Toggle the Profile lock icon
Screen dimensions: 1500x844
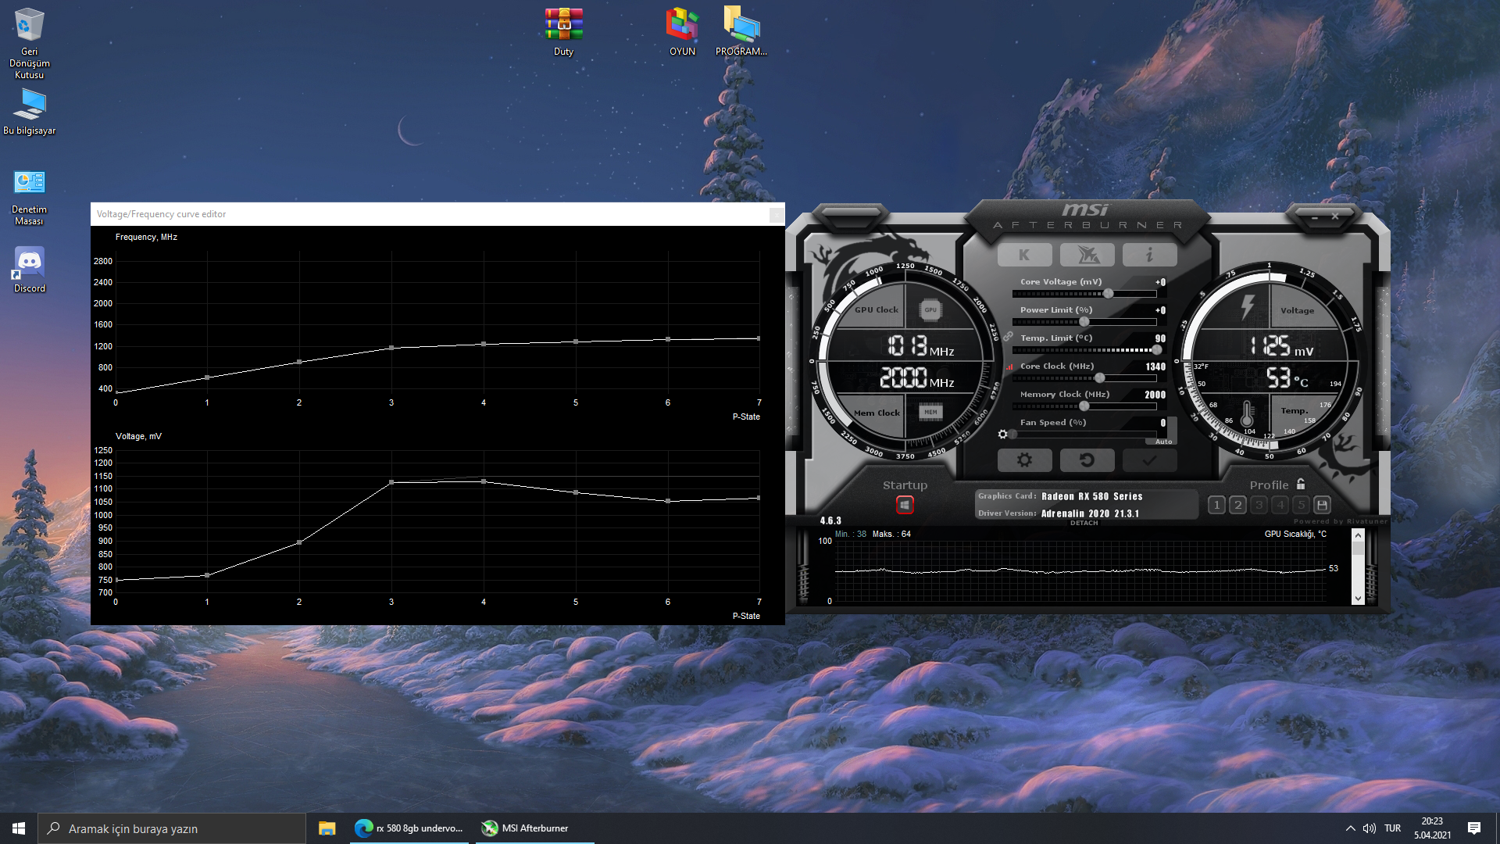1301,484
